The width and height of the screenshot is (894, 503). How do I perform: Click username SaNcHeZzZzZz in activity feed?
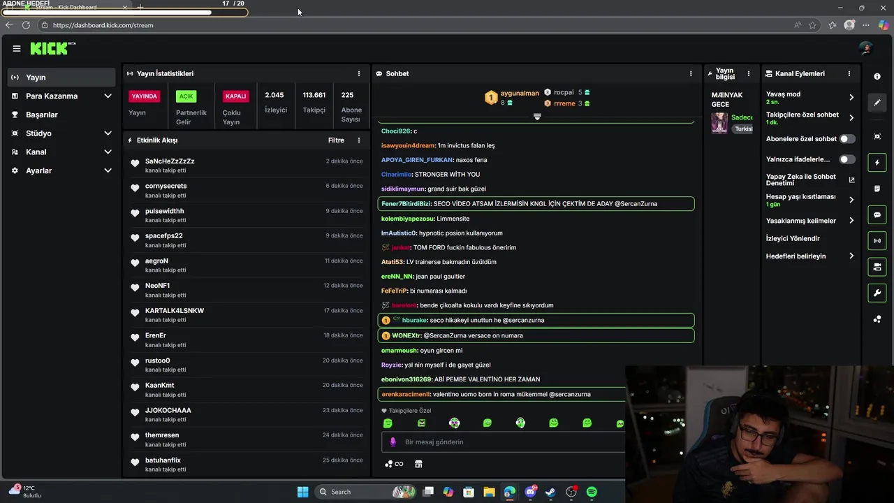(x=170, y=161)
